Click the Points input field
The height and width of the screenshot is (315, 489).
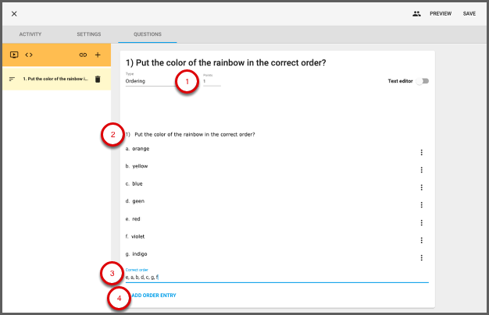(x=212, y=81)
